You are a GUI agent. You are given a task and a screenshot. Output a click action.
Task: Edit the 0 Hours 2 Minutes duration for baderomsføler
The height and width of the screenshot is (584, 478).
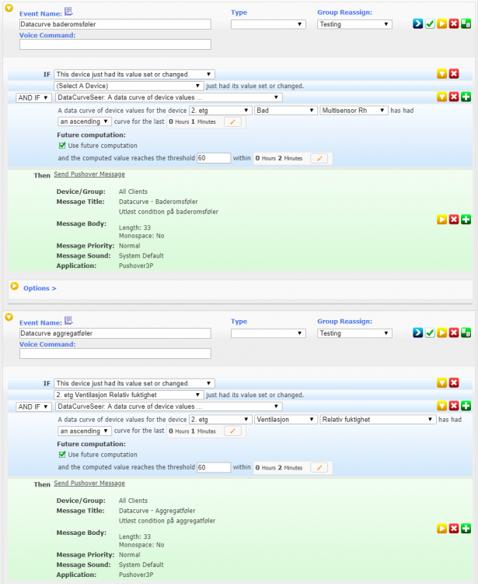pos(319,158)
